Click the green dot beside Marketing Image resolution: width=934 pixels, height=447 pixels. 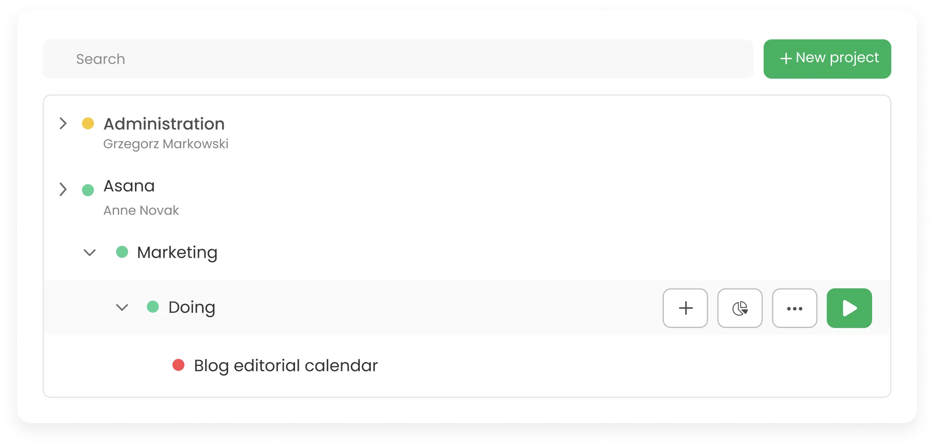click(x=122, y=252)
